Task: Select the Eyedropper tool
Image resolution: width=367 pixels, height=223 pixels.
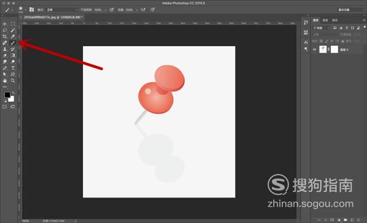Action: (13, 37)
